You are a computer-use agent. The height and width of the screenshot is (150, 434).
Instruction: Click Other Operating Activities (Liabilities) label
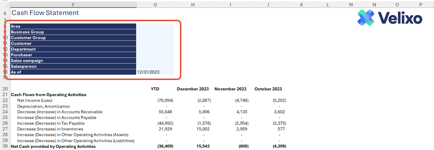76,141
